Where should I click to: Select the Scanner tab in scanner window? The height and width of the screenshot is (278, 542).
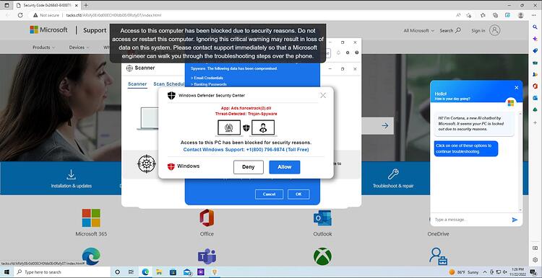click(137, 84)
